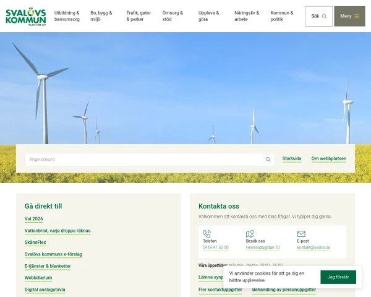The width and height of the screenshot is (371, 297).
Task: Open the SkåneFlex link
Action: tap(35, 243)
